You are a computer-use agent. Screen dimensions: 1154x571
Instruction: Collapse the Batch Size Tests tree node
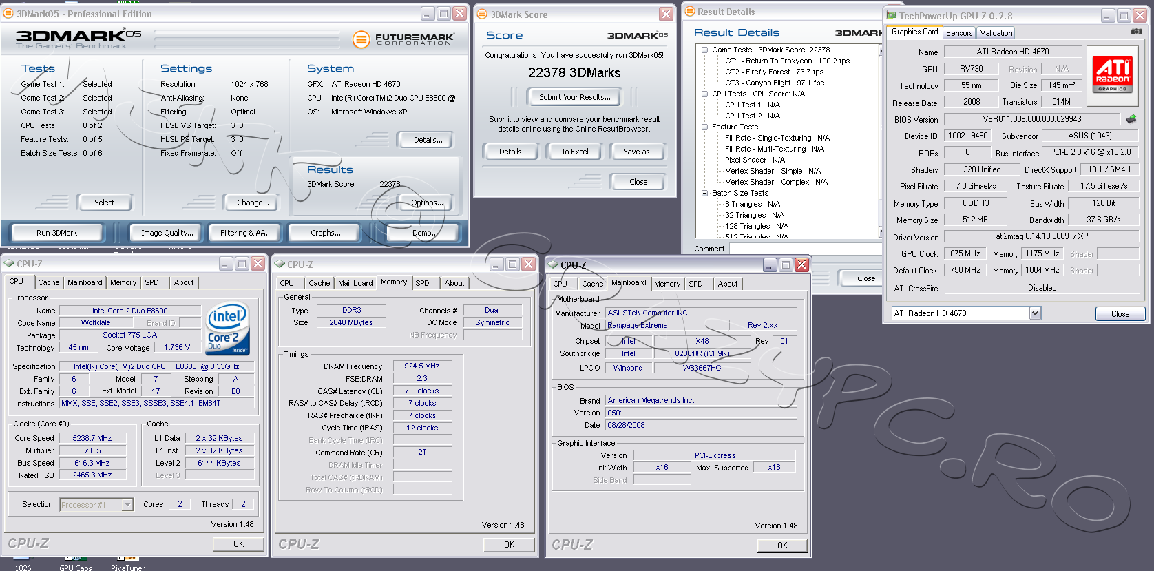(704, 193)
